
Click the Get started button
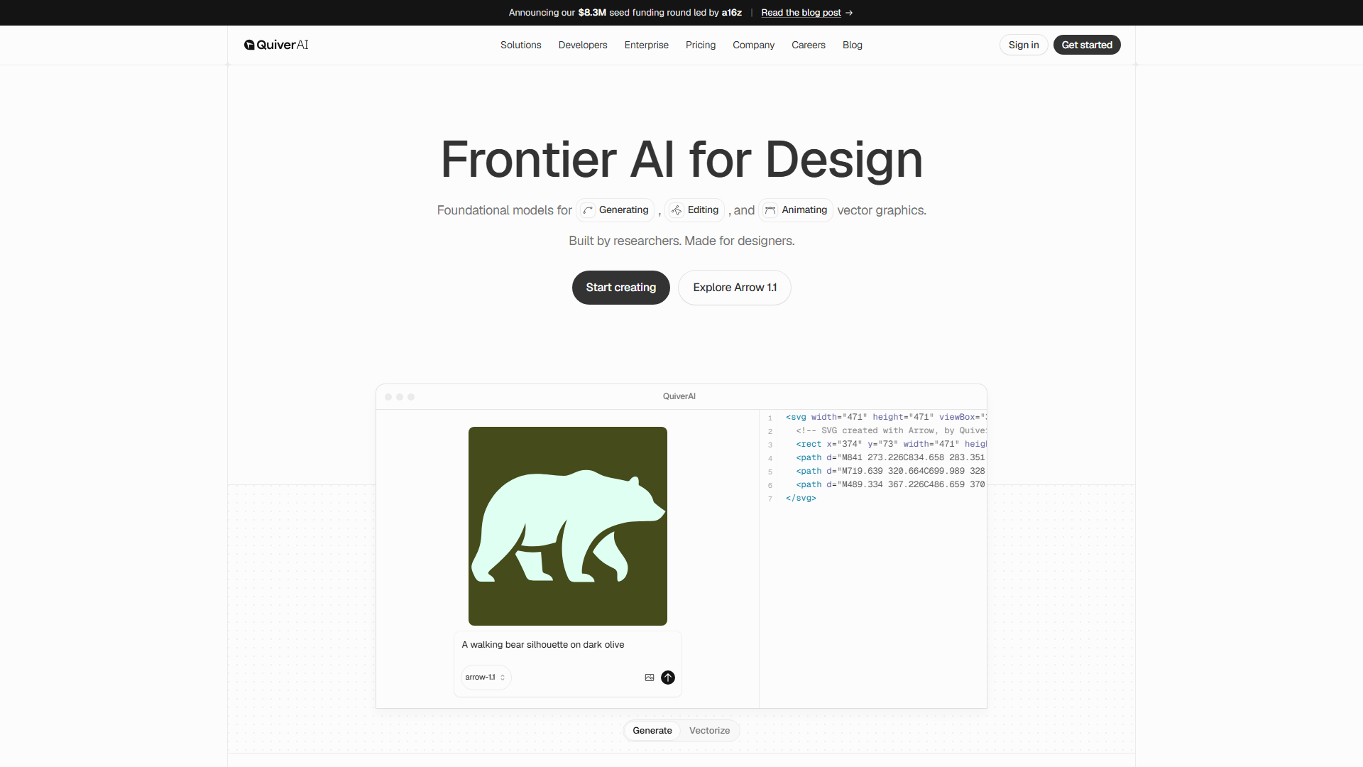pos(1087,45)
